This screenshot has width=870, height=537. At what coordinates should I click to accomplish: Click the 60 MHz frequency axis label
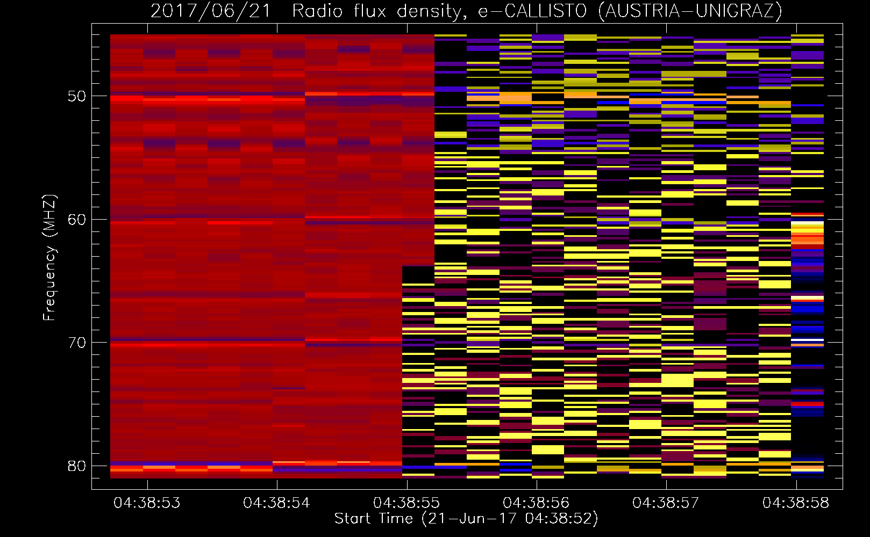point(77,220)
